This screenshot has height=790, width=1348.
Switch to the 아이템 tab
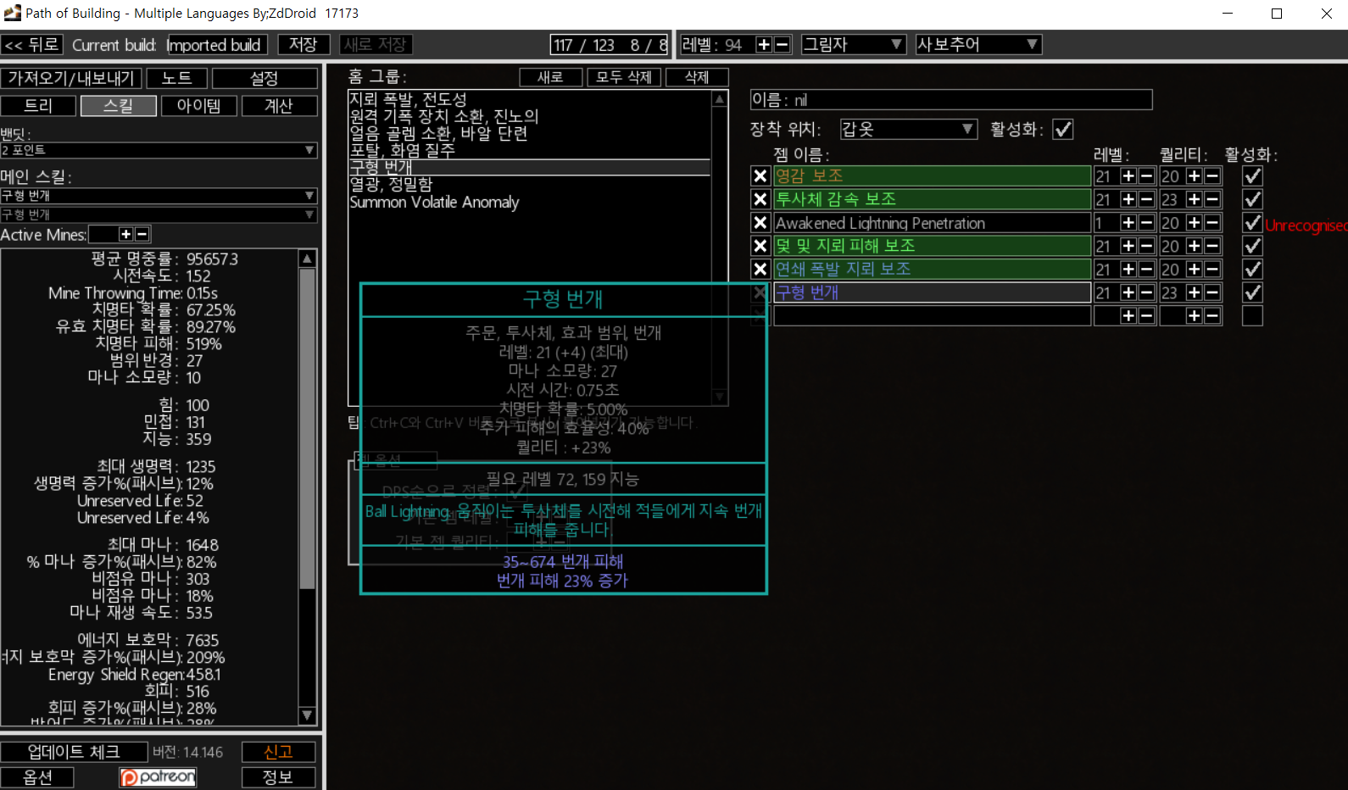[x=199, y=106]
